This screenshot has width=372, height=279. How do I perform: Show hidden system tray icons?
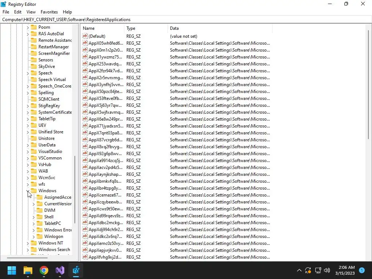(299, 270)
